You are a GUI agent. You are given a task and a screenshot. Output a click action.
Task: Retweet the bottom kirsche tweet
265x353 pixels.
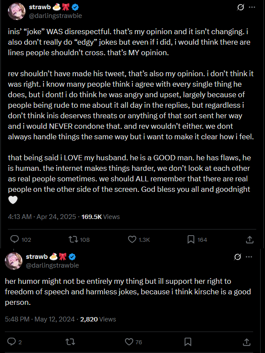pyautogui.click(x=70, y=342)
